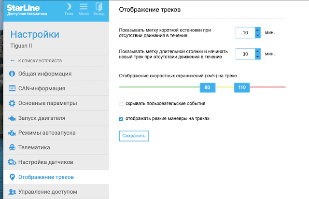The width and height of the screenshot is (309, 199).
Task: Increase long parking minutes with up arrow
Action: pyautogui.click(x=257, y=51)
